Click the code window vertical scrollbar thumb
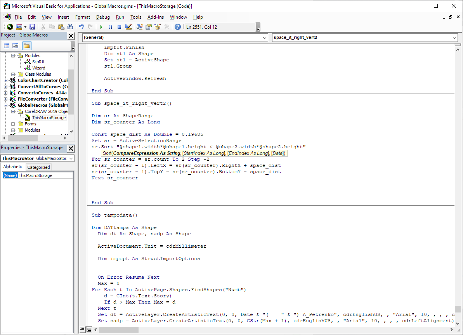This screenshot has height=335, width=463. pos(458,309)
